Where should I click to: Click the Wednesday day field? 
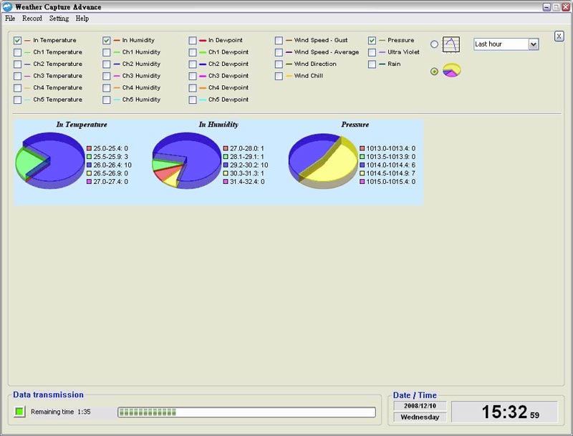tap(420, 417)
